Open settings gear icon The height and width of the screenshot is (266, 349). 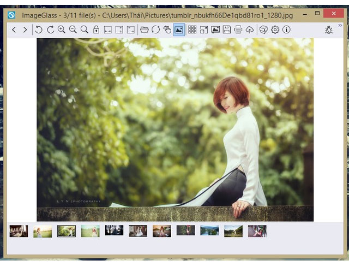[x=275, y=29]
